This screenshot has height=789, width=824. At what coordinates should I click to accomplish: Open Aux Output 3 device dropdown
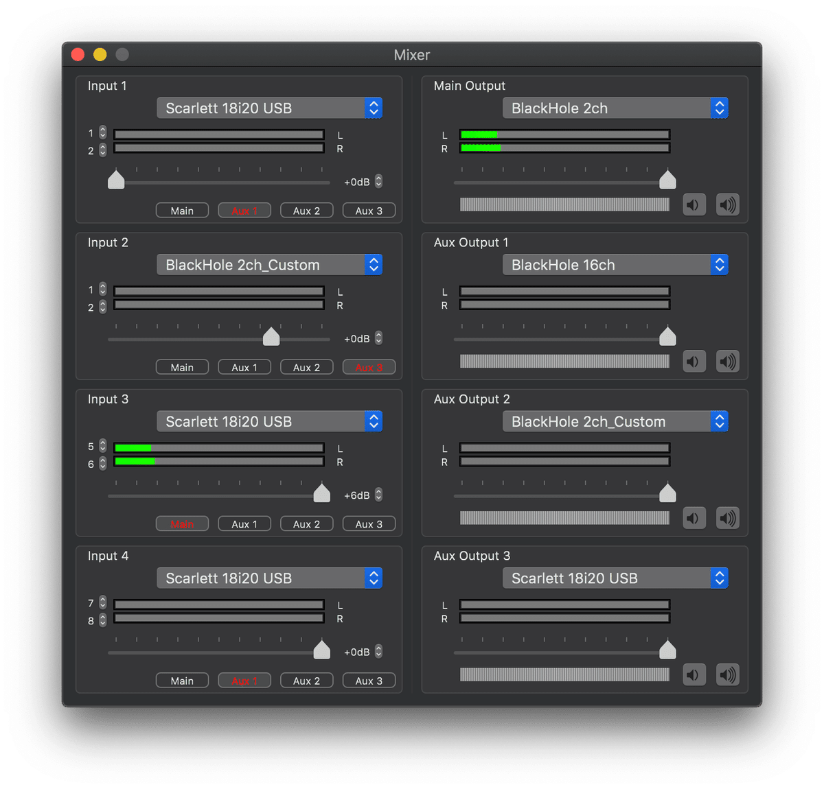(x=615, y=578)
